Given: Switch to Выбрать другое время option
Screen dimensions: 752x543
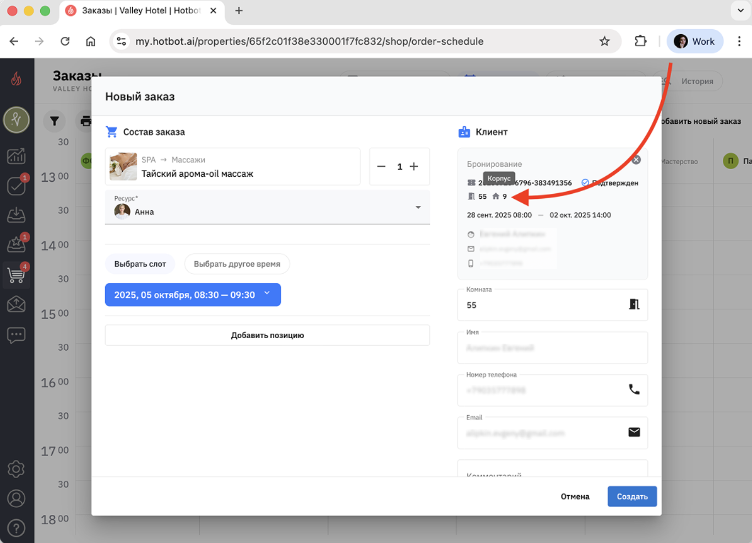Looking at the screenshot, I should (237, 264).
